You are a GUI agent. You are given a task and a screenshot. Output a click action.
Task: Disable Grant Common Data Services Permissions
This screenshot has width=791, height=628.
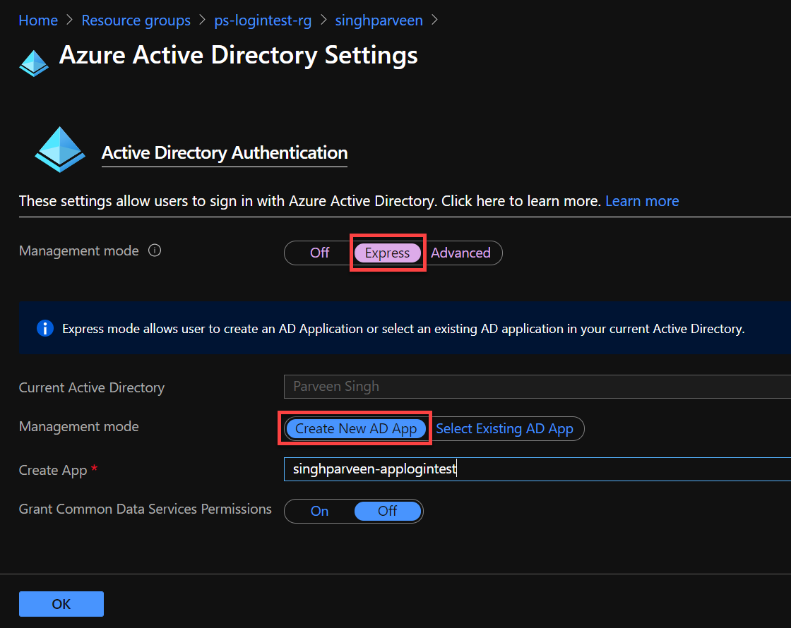(387, 511)
